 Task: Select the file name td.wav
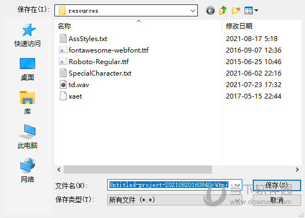pyautogui.click(x=79, y=85)
